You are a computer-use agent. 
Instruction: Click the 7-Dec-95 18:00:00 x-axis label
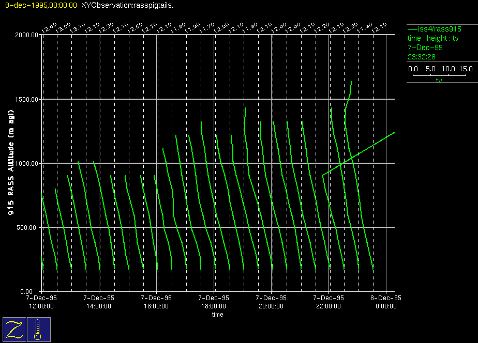point(214,302)
